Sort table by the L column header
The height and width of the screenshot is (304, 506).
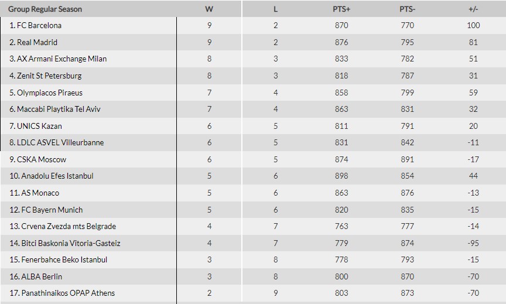(x=276, y=9)
